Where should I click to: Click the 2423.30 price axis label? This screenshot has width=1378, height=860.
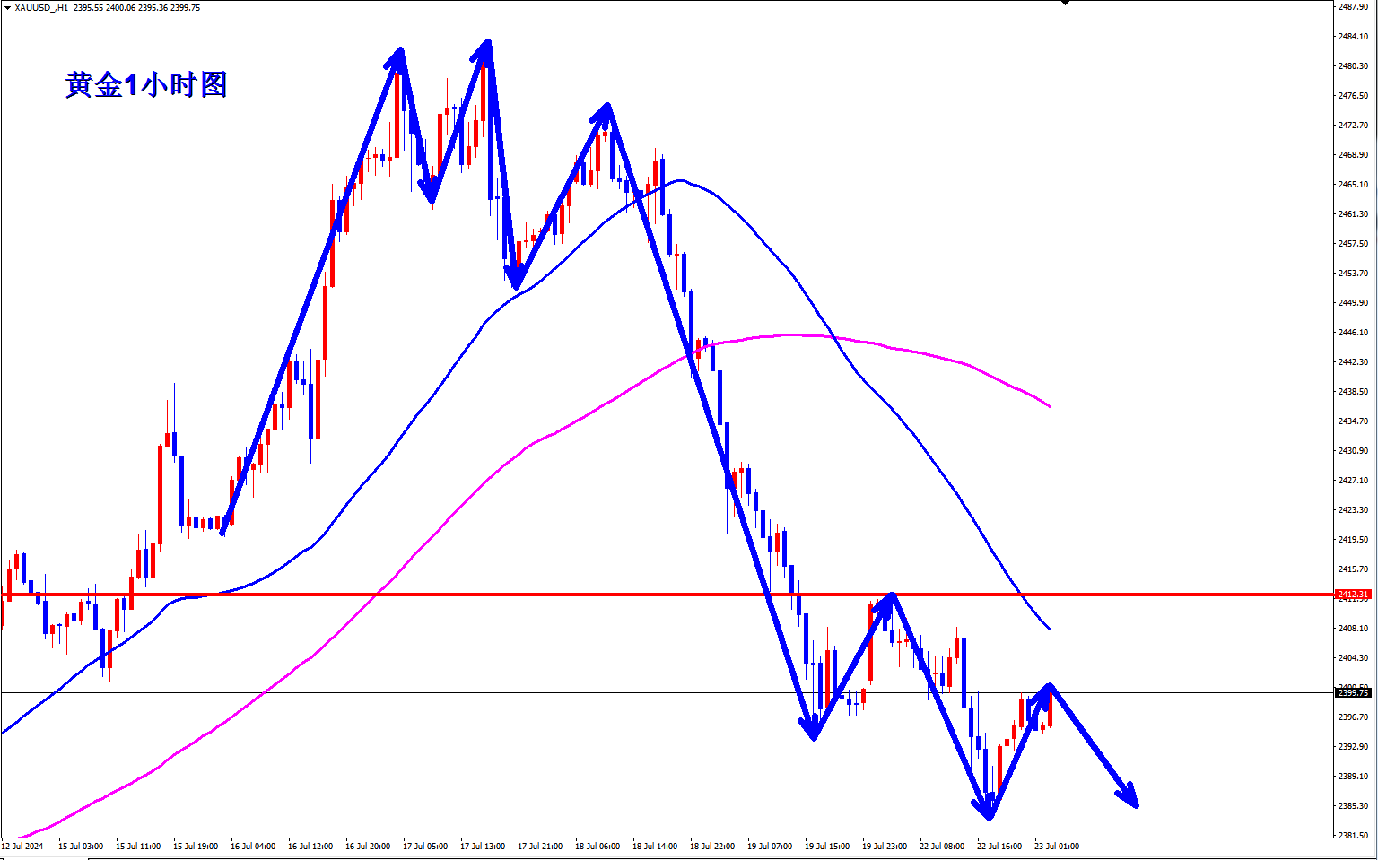[x=1353, y=510]
